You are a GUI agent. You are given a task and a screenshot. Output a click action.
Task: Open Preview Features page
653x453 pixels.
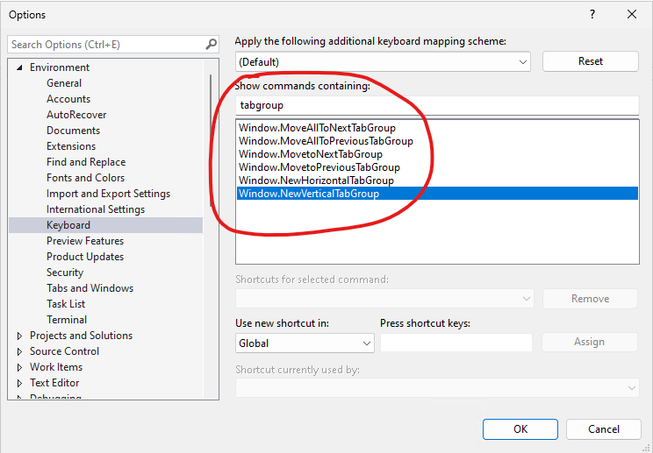tap(85, 241)
